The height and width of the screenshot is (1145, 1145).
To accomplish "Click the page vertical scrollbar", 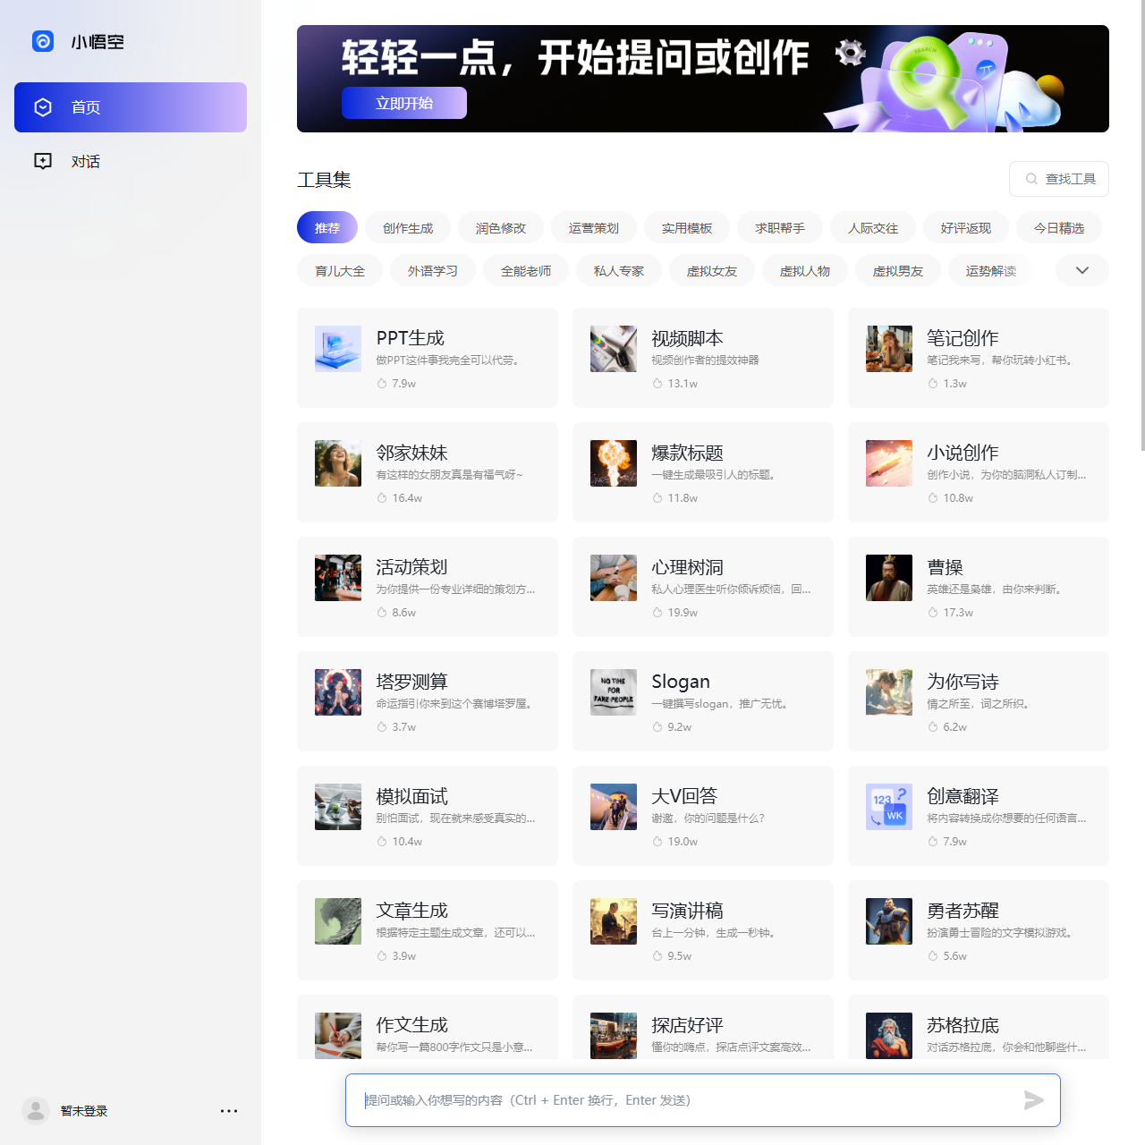I will tap(1141, 224).
